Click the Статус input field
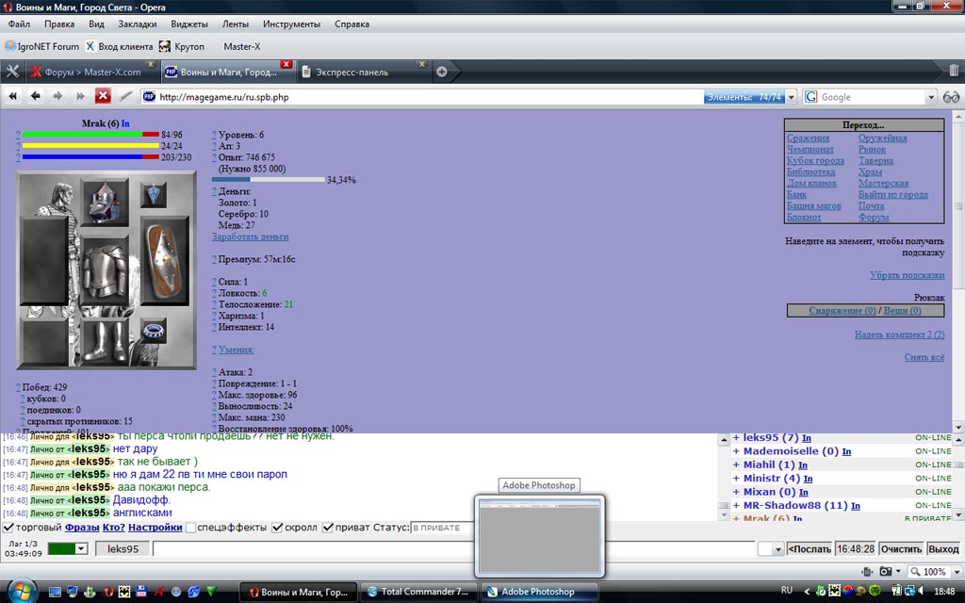The width and height of the screenshot is (965, 603). (x=442, y=528)
